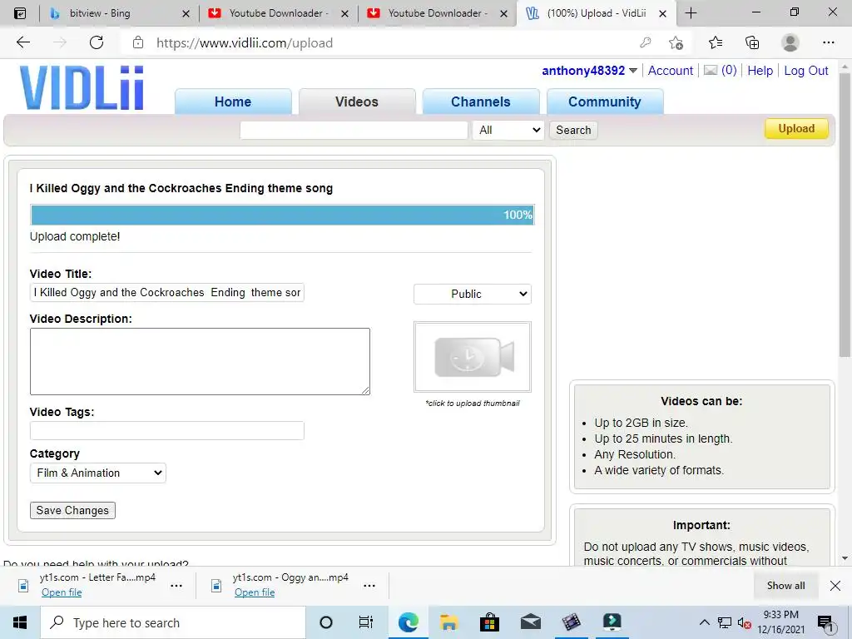Open the Help link
The width and height of the screenshot is (852, 639).
pos(760,71)
